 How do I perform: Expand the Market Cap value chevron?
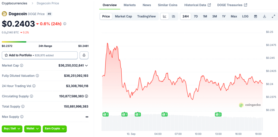(87, 66)
